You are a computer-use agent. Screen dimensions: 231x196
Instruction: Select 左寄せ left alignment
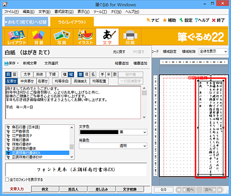click(12, 81)
